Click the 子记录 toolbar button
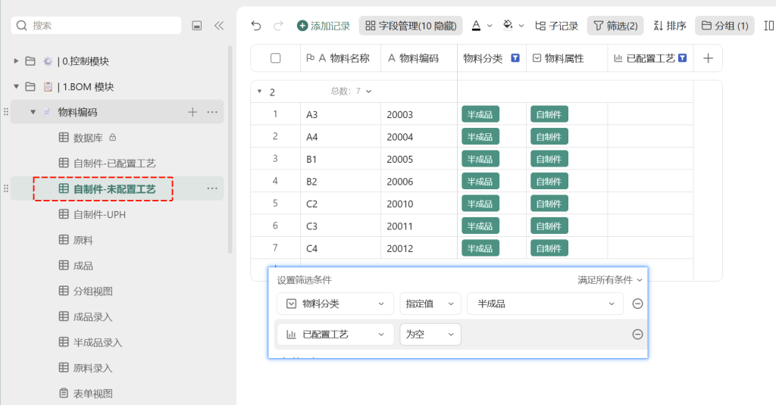 pos(557,26)
